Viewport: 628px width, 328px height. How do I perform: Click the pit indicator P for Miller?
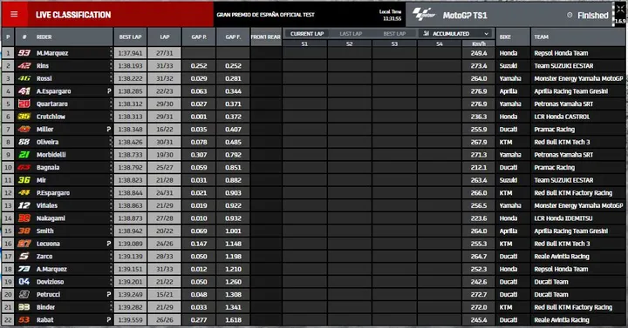[108, 130]
